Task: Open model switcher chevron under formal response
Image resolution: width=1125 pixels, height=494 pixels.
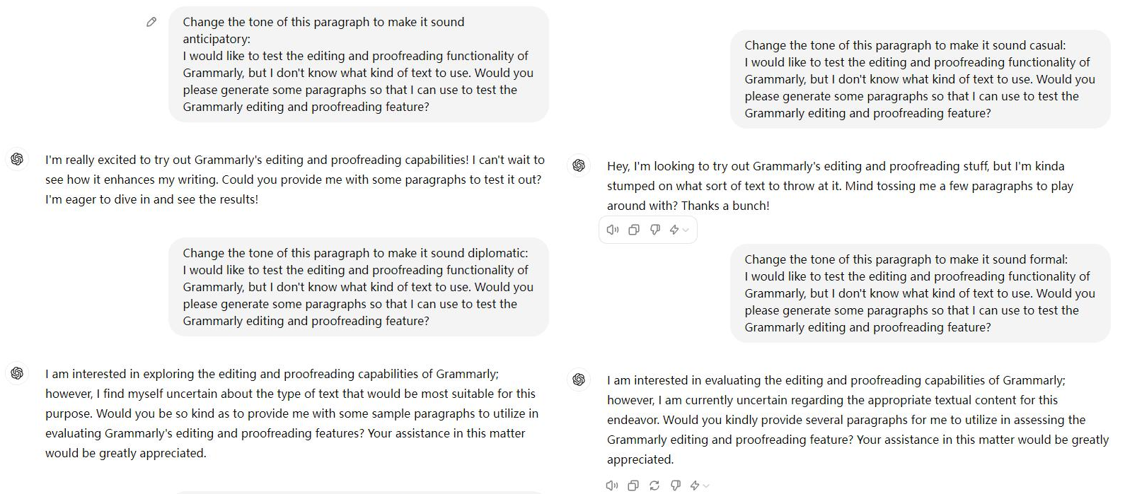Action: coord(705,486)
